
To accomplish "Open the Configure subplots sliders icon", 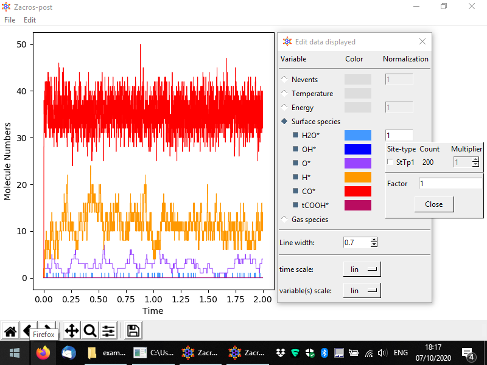I will pyautogui.click(x=108, y=331).
